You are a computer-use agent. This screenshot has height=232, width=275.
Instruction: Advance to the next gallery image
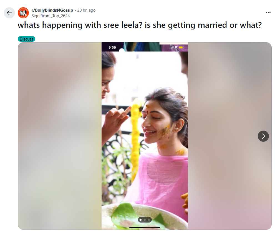pyautogui.click(x=263, y=136)
